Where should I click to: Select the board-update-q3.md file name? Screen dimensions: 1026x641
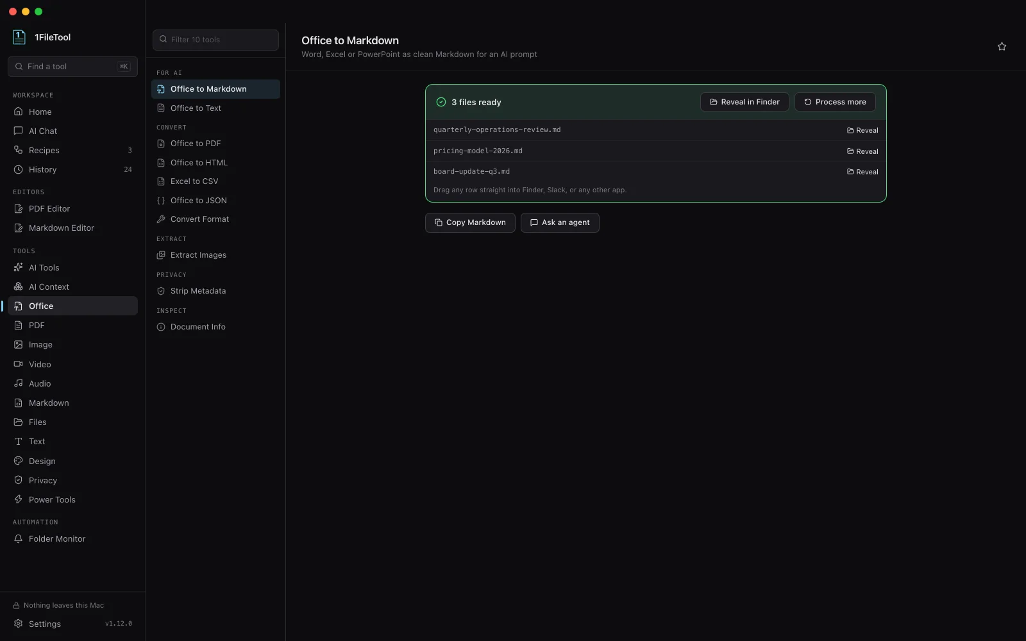(471, 172)
